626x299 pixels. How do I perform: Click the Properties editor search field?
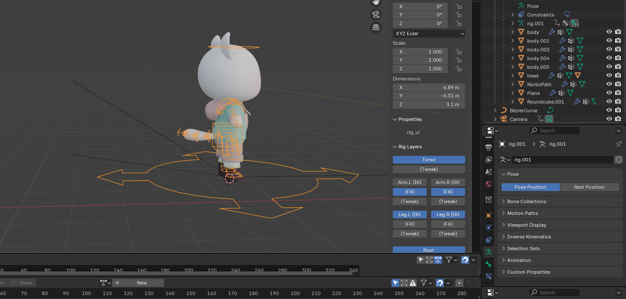(x=554, y=131)
